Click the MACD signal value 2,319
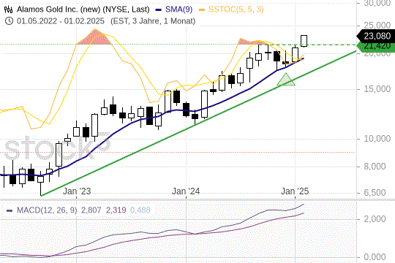Viewport: 395px width, 263px height. [116, 210]
